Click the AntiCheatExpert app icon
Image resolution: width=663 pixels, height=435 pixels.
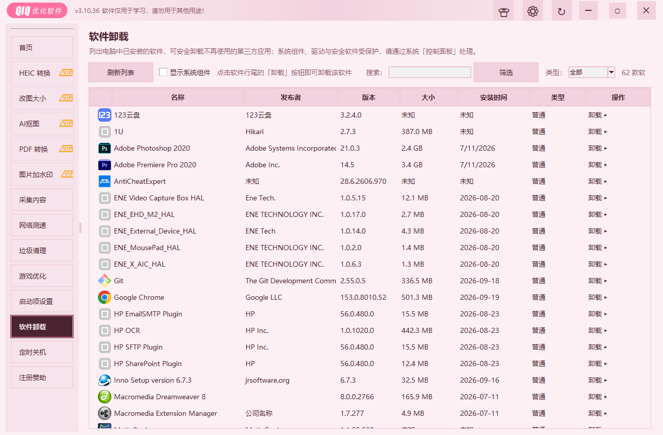tap(105, 181)
